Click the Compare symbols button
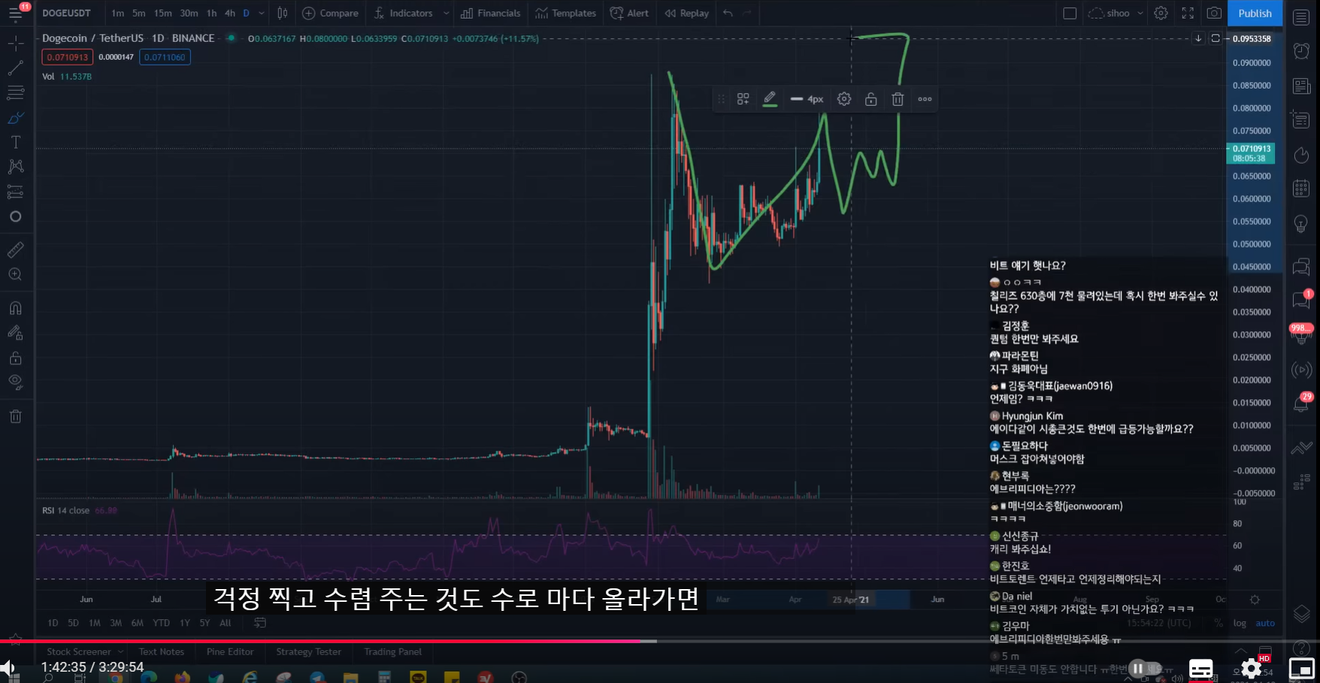The width and height of the screenshot is (1320, 683). pos(331,13)
